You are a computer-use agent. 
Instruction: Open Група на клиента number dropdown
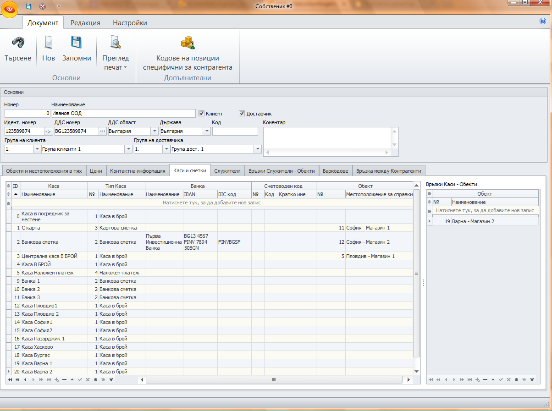[x=37, y=149]
